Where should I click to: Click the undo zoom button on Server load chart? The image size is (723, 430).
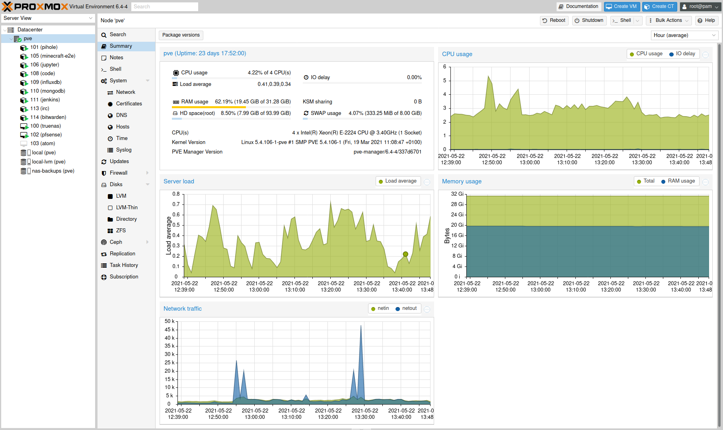(x=427, y=182)
